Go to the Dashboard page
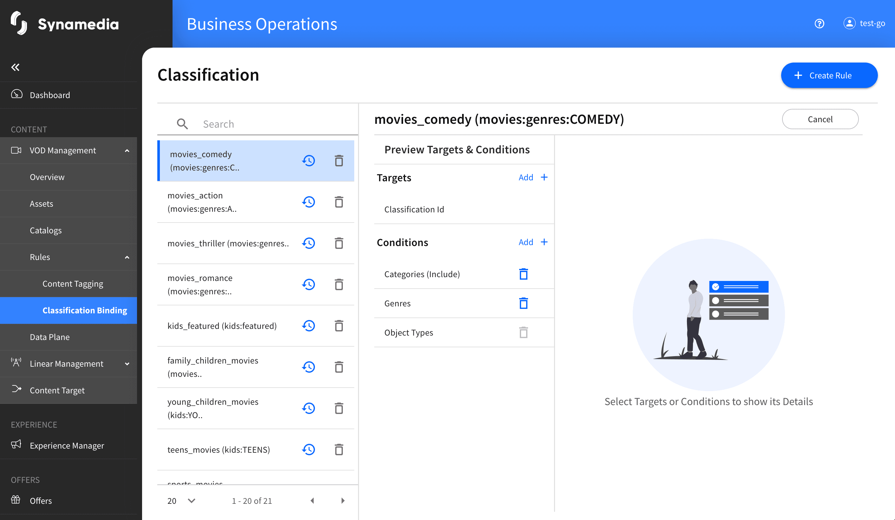The image size is (895, 520). [69, 95]
